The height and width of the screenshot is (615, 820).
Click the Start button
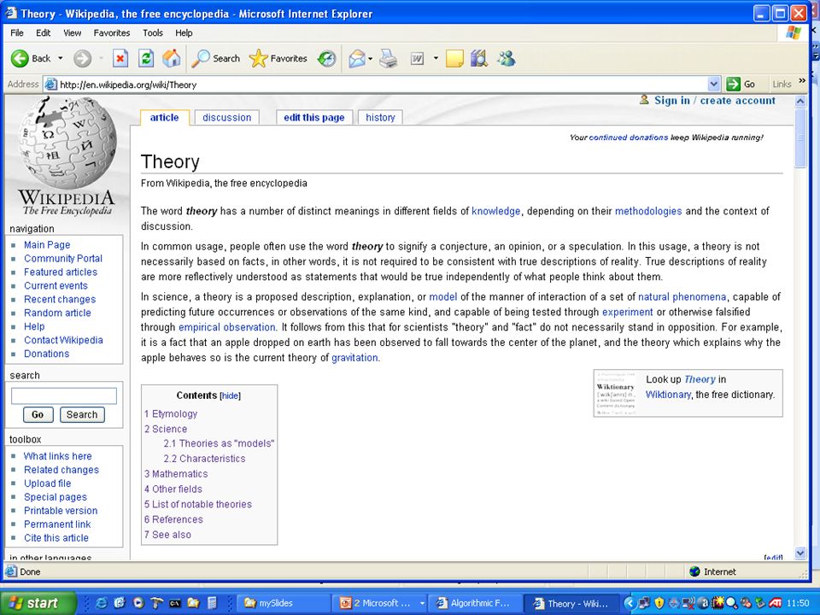pos(37,603)
